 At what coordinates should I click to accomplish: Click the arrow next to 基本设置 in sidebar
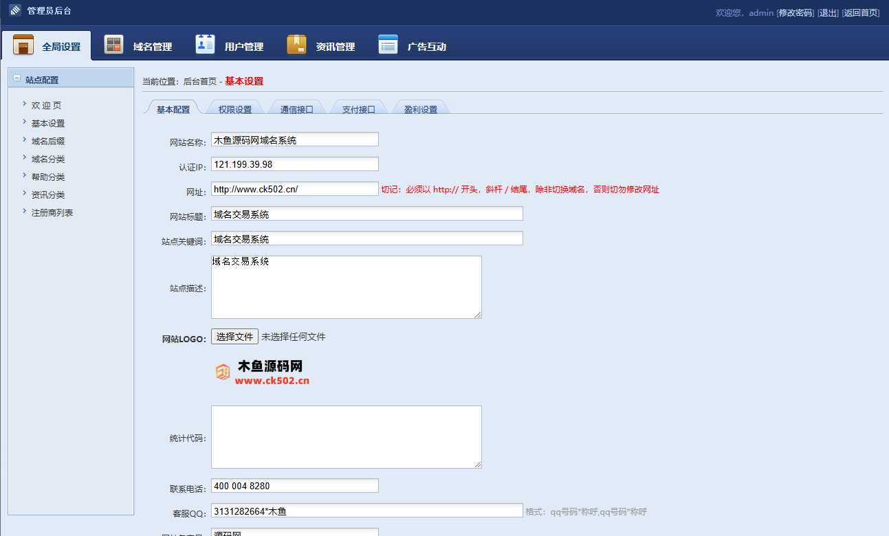pyautogui.click(x=24, y=122)
